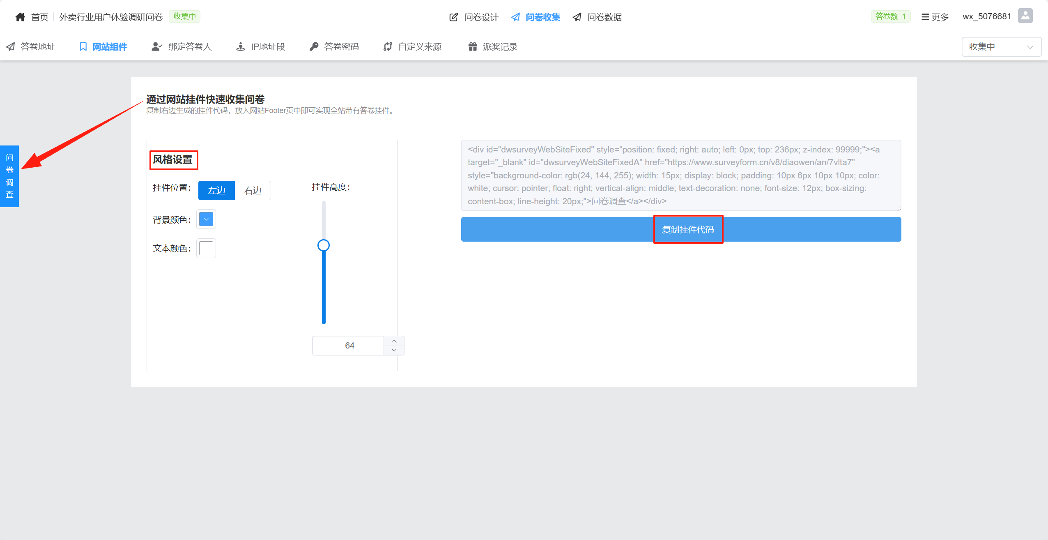Click the pencil icon for 问卷设计
1048x540 pixels.
coord(453,17)
